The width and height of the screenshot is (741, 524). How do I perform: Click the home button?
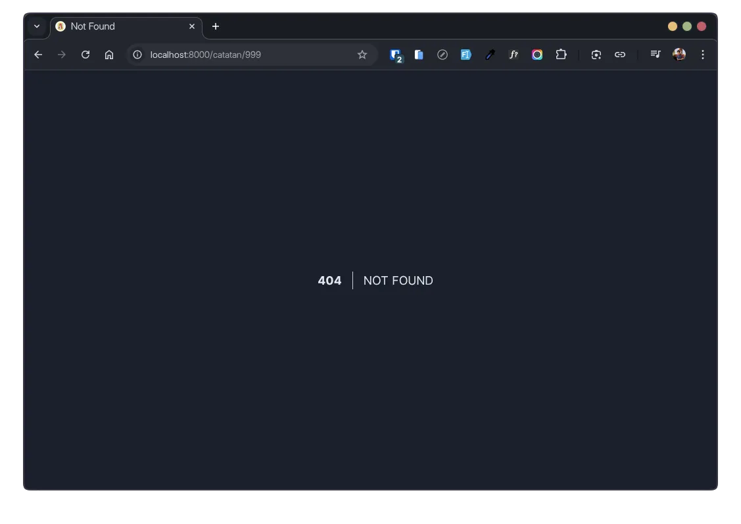click(109, 55)
